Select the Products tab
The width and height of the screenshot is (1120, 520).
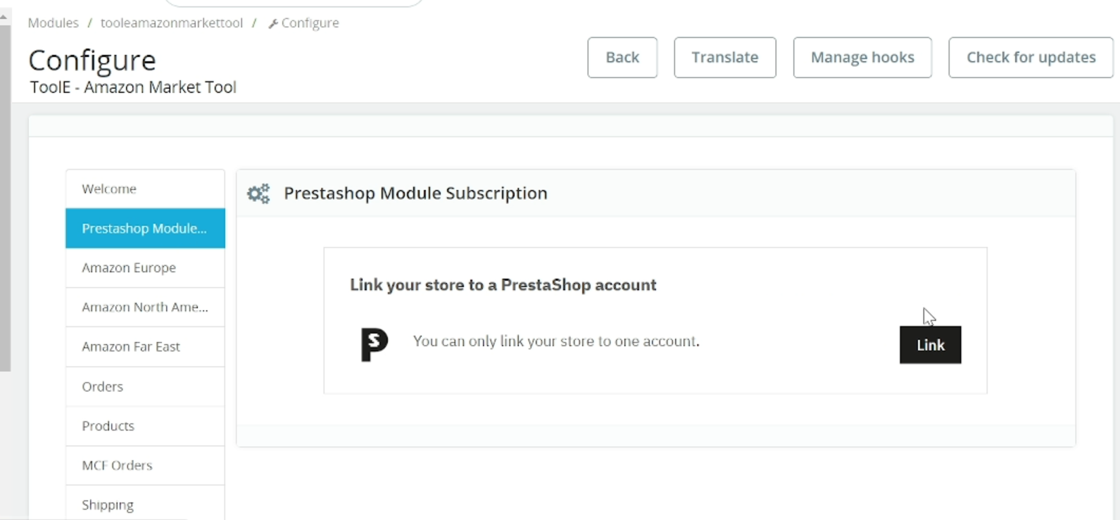pos(145,426)
